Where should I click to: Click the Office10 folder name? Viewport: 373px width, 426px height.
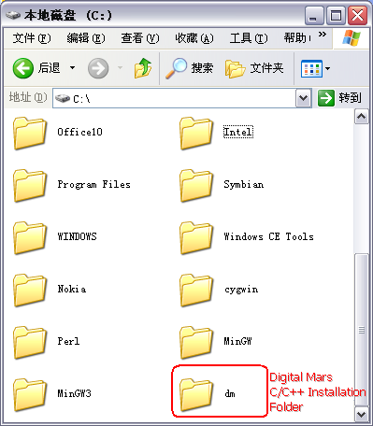coord(79,132)
